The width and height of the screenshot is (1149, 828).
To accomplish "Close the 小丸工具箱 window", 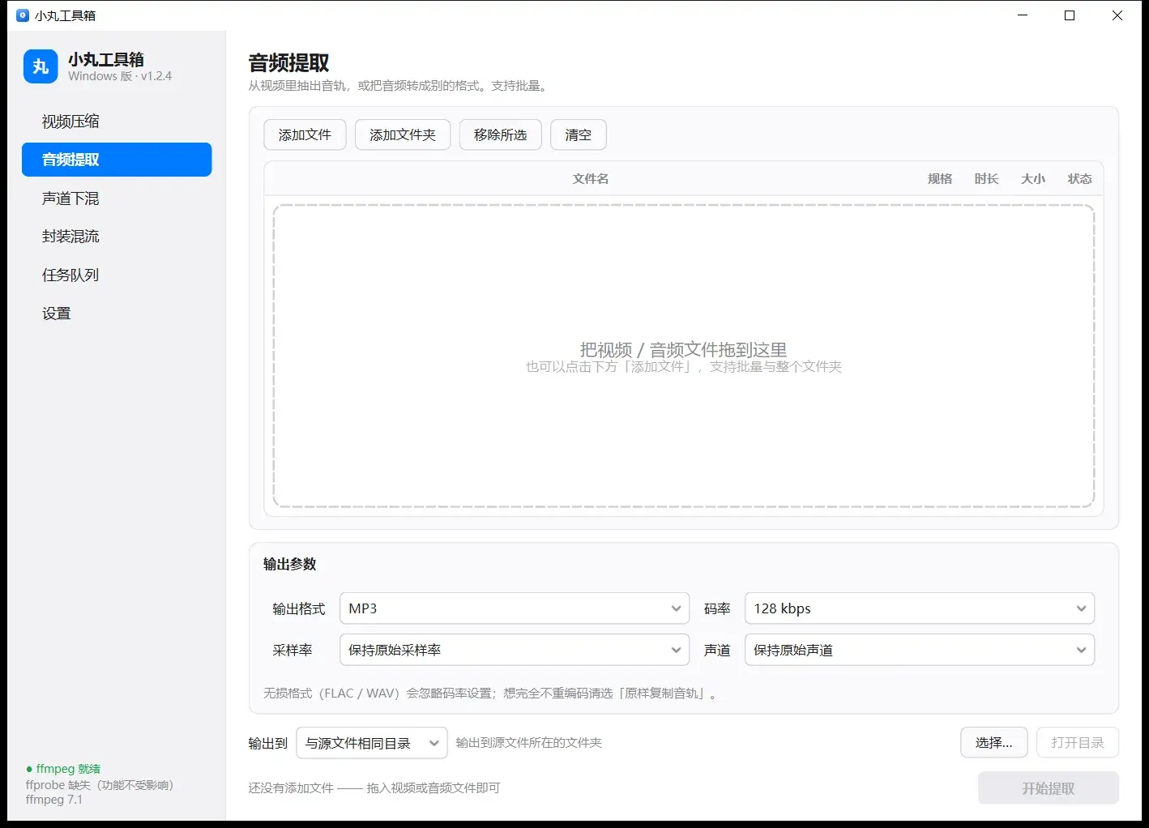I will point(1117,15).
